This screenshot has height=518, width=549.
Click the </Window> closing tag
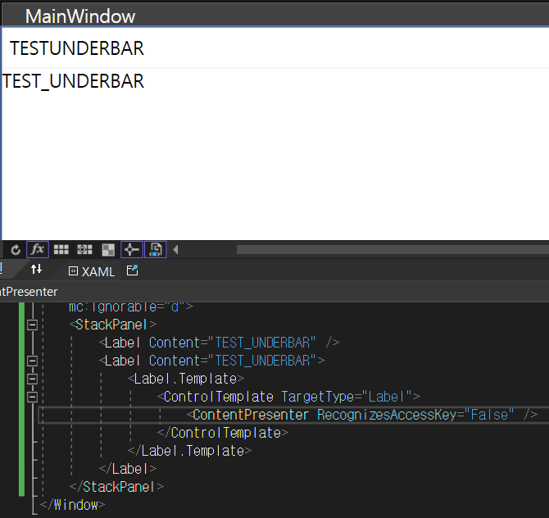tap(72, 505)
